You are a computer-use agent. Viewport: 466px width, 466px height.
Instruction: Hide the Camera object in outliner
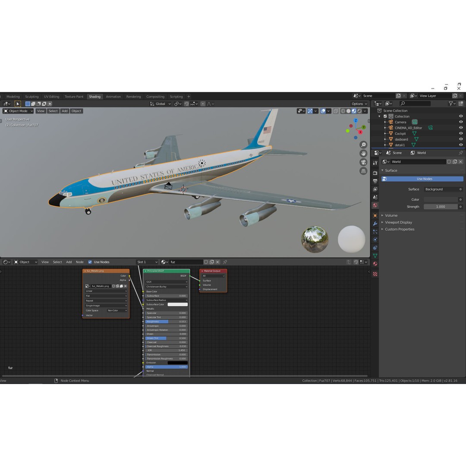(x=461, y=122)
